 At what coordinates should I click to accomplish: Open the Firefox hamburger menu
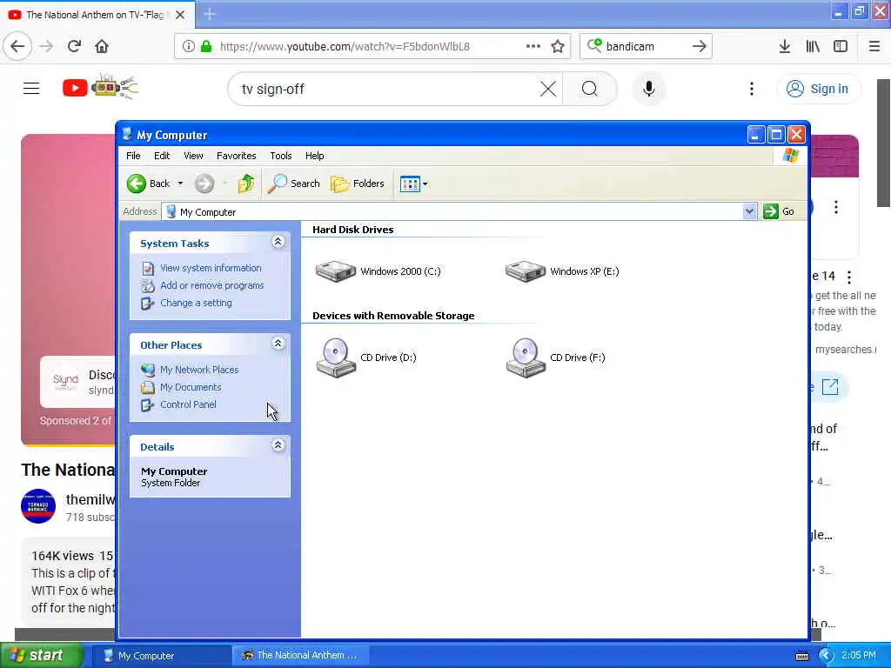874,46
